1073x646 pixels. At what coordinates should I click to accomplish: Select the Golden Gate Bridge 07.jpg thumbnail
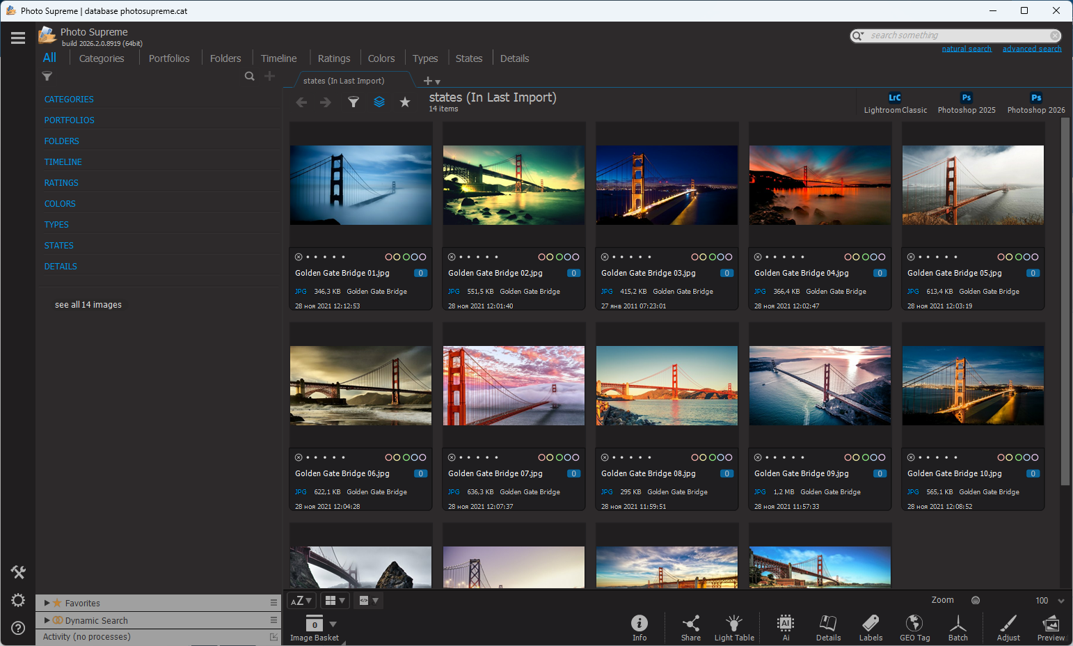[x=514, y=386]
